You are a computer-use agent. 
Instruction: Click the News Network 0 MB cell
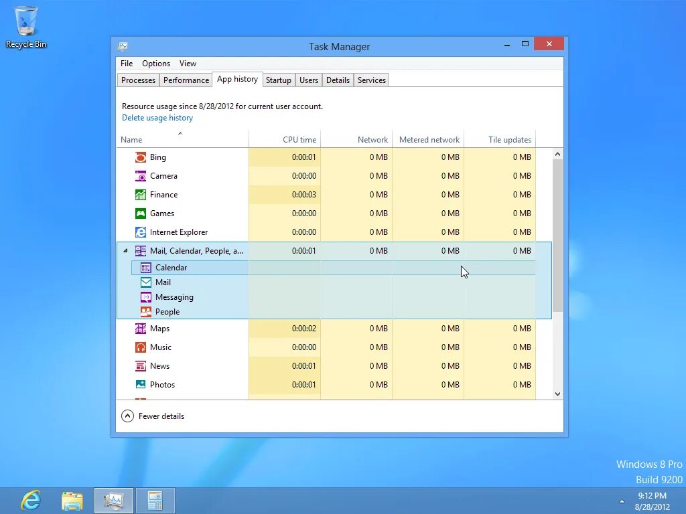[356, 366]
